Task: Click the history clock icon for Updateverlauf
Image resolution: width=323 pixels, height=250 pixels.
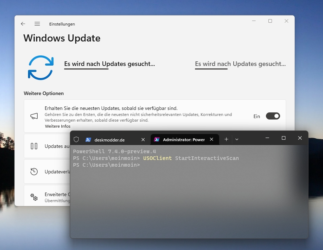Action: pos(34,172)
